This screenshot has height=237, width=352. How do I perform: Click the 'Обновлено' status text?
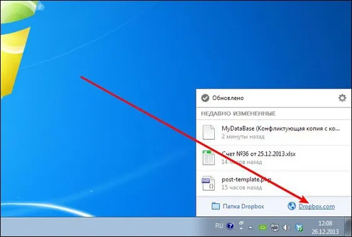[x=228, y=98]
